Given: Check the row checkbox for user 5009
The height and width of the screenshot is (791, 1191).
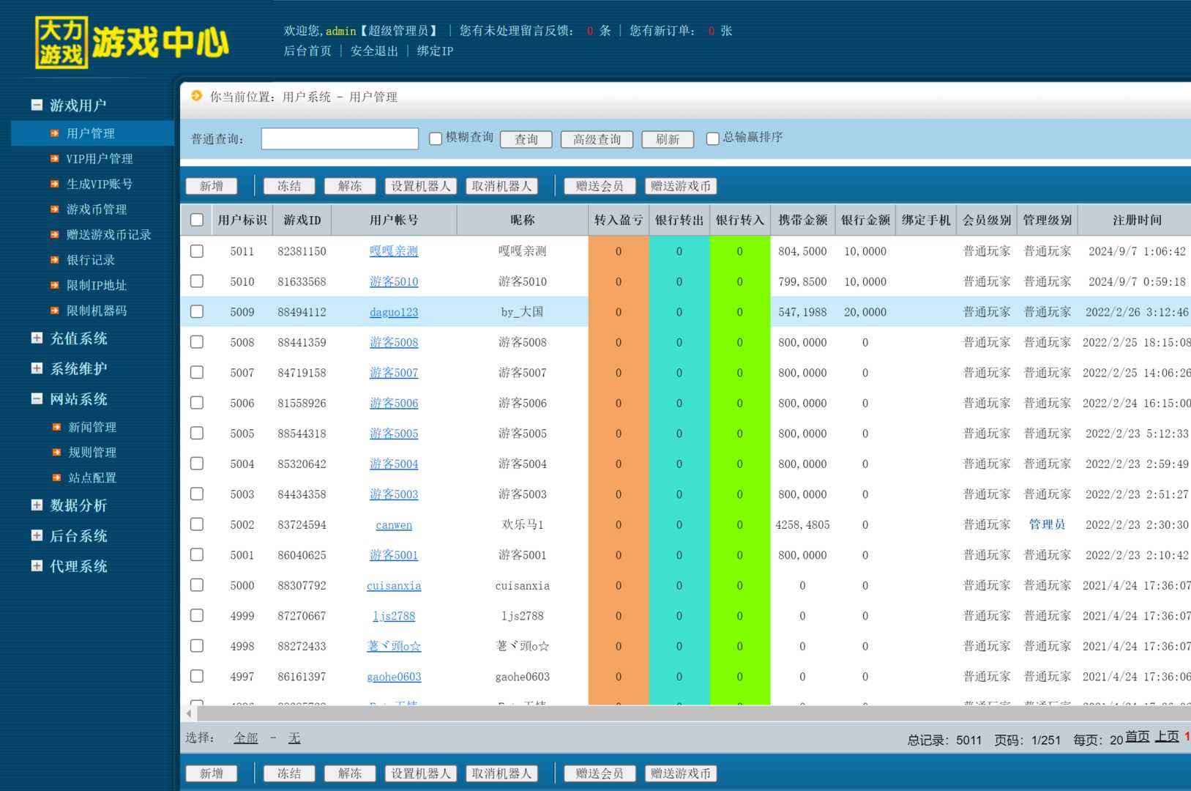Looking at the screenshot, I should 197,311.
